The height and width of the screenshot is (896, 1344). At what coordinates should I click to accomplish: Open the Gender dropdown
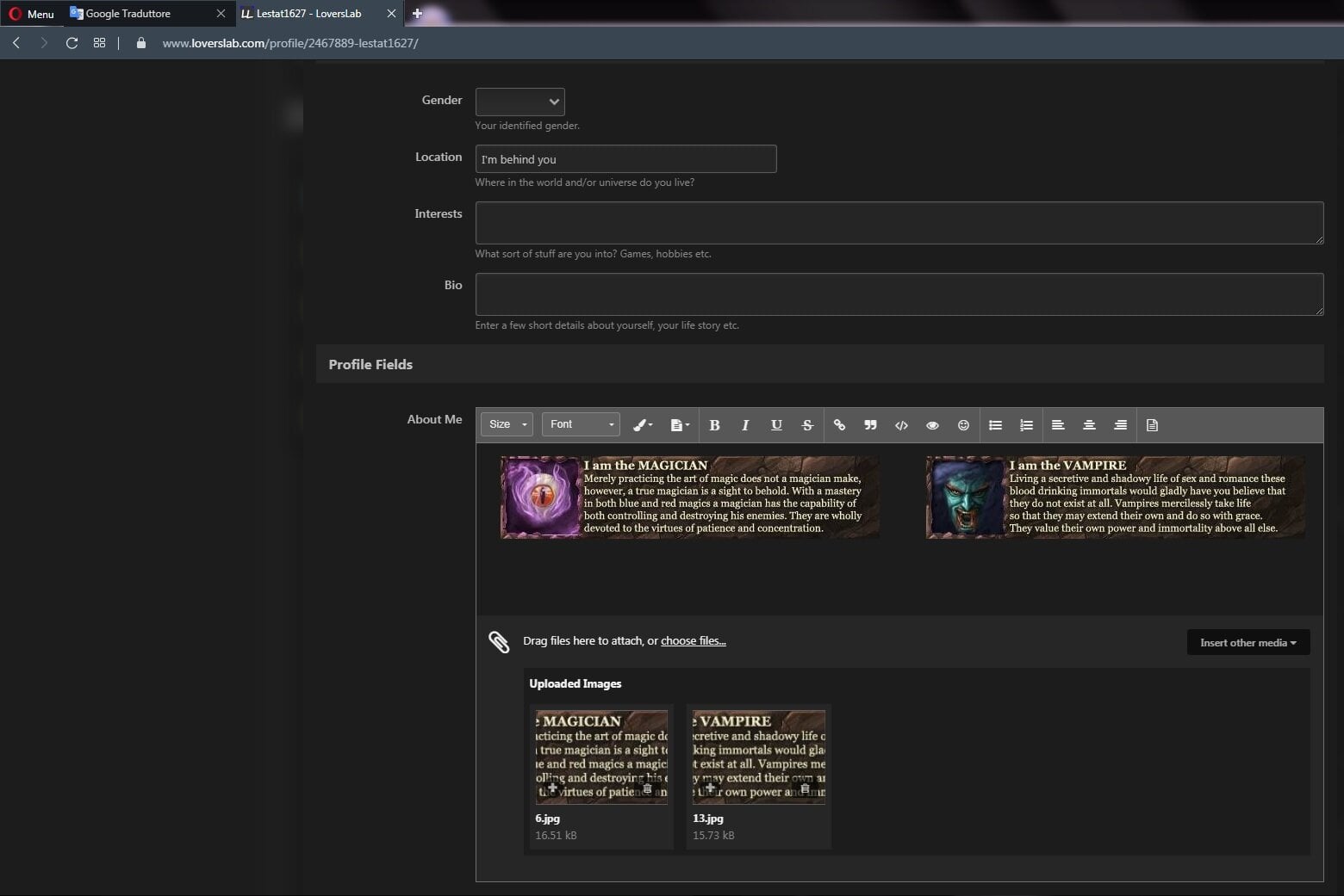pyautogui.click(x=520, y=102)
